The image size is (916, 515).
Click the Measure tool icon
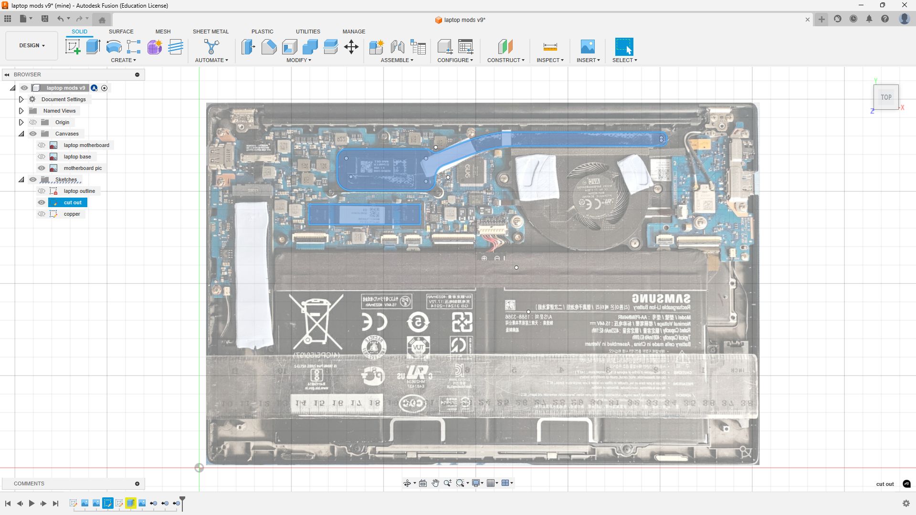tap(550, 47)
